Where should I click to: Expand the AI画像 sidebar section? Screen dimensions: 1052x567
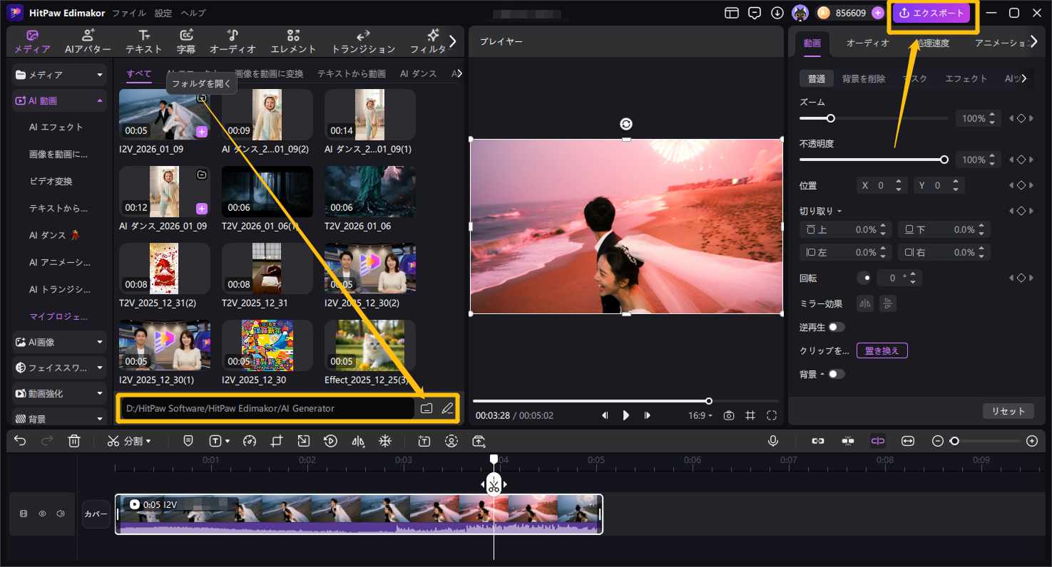click(60, 342)
